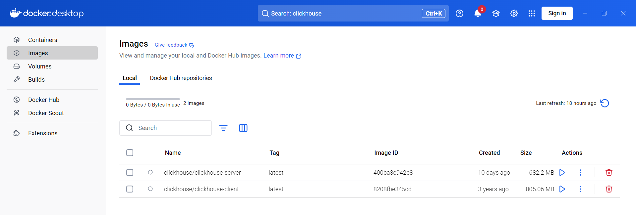Click the 682.2 MB size value
Viewport: 636px width, 215px height.
coord(542,173)
